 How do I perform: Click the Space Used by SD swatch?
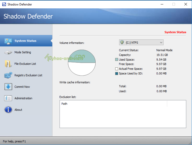117,73
